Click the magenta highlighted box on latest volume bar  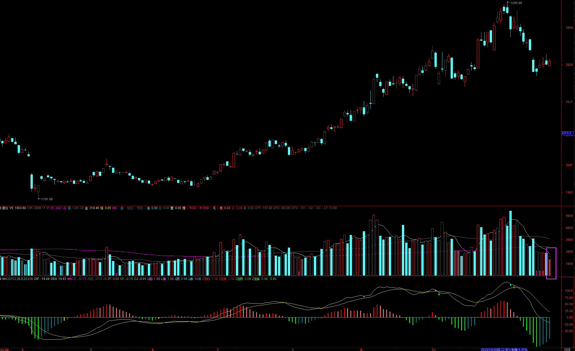[x=551, y=263]
